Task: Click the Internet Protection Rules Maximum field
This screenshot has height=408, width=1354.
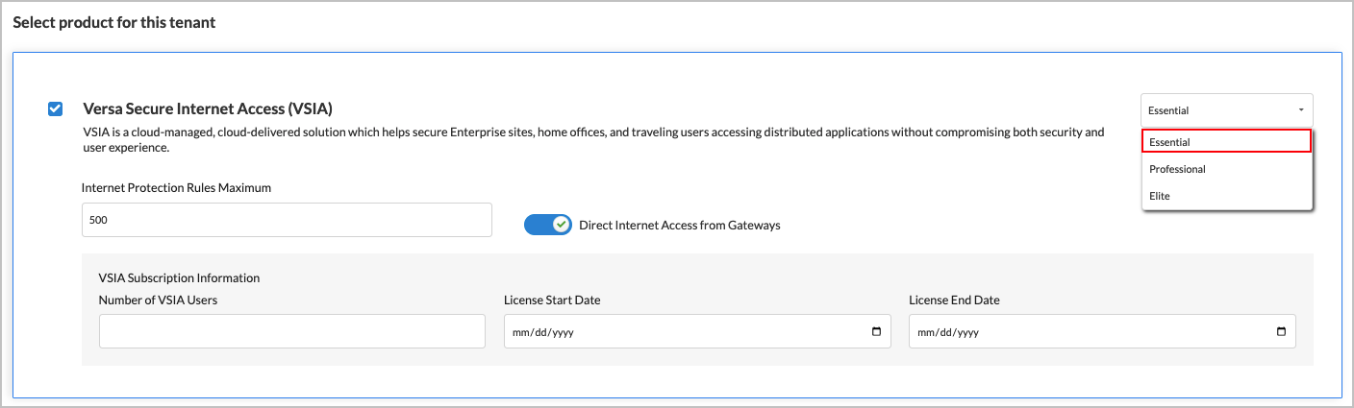Action: [x=287, y=220]
